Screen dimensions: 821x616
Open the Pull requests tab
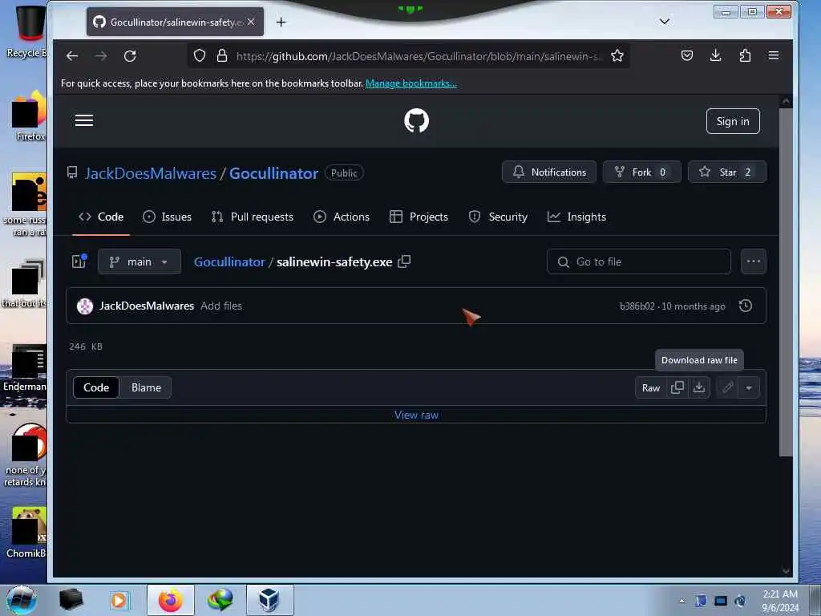point(252,217)
